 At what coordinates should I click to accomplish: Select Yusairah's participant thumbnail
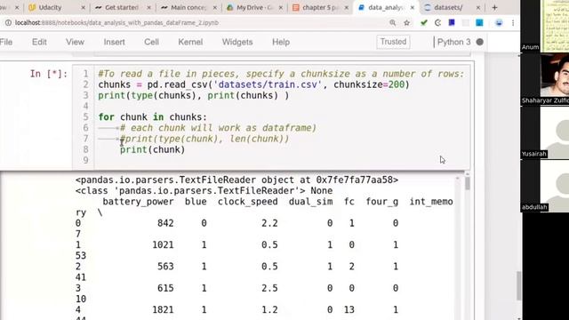pyautogui.click(x=545, y=132)
